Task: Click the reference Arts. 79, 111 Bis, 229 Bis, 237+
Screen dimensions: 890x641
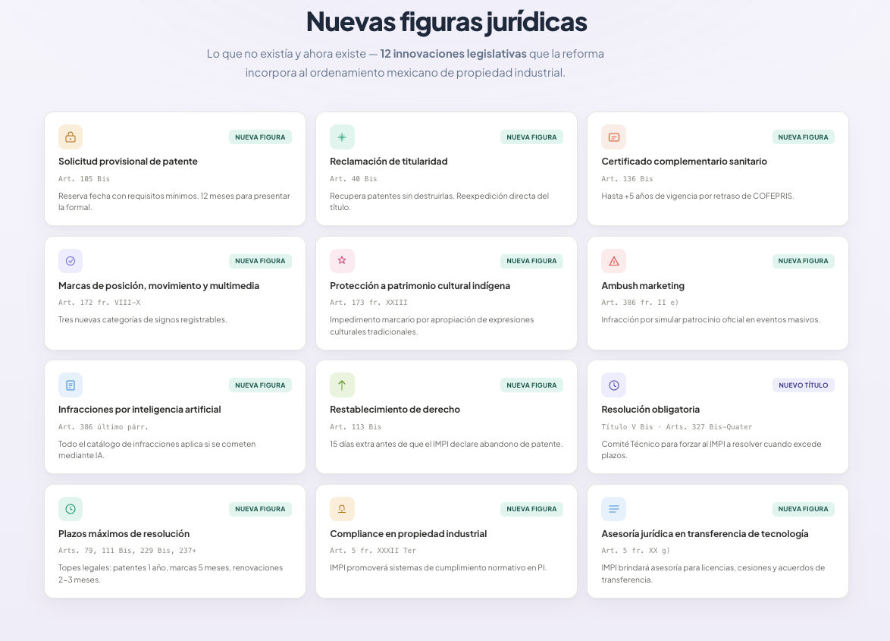Action: click(127, 551)
